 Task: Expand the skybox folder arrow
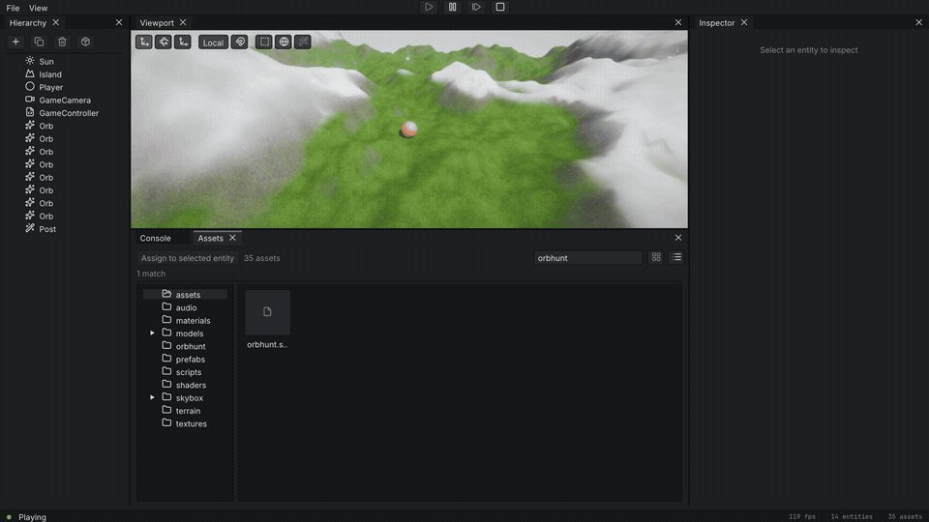click(x=152, y=397)
